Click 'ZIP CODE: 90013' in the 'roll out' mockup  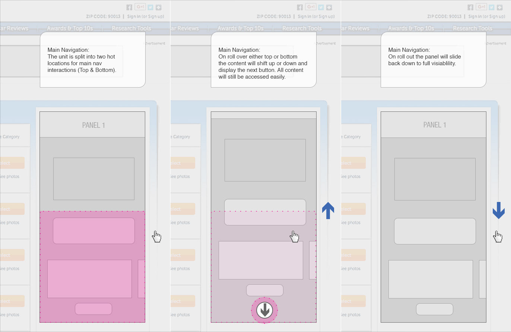[x=444, y=16]
